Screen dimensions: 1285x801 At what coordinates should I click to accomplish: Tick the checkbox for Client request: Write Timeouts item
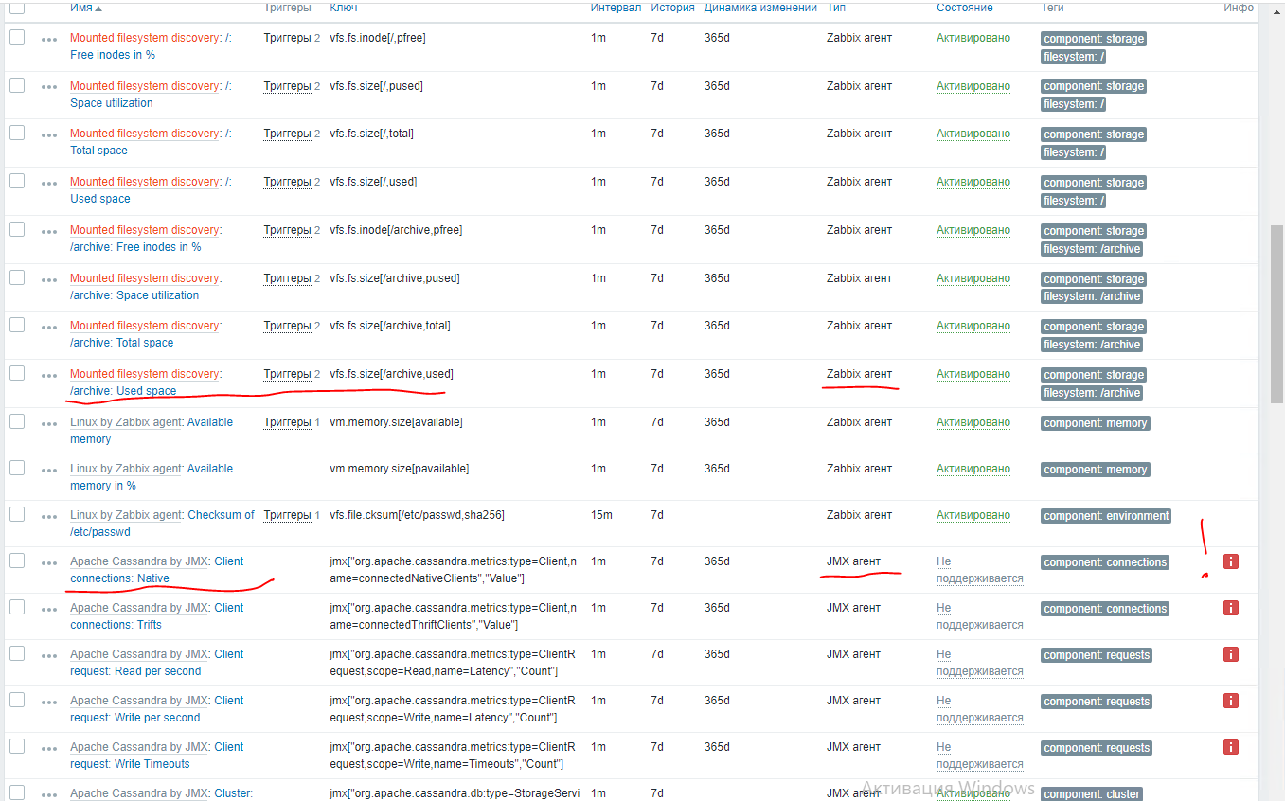17,746
